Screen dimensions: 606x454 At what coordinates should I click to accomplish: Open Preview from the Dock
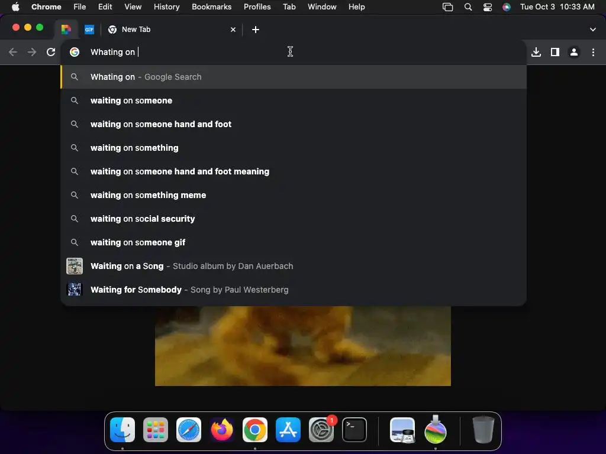[402, 430]
